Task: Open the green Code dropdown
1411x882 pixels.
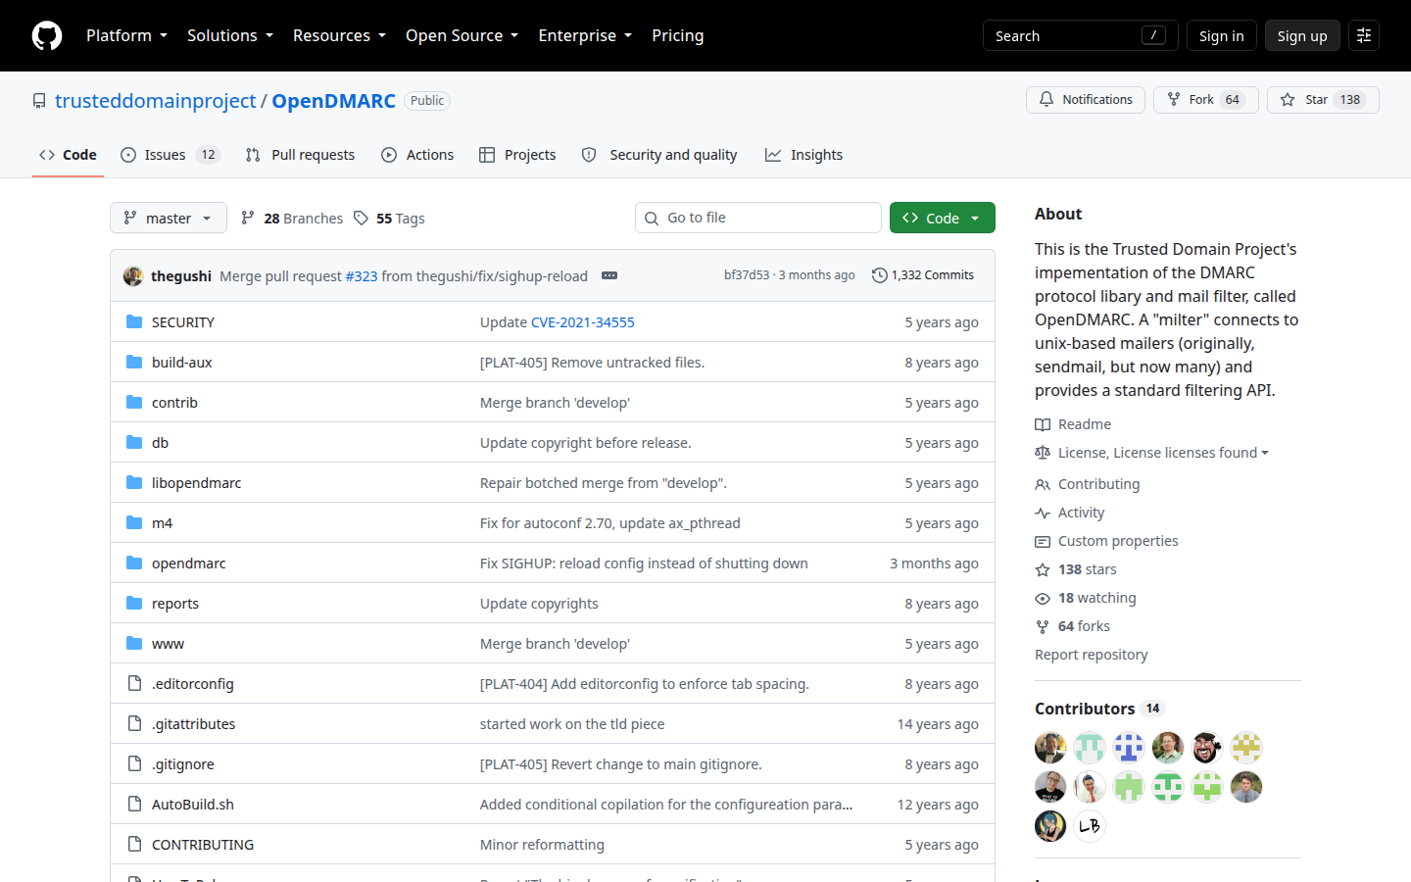Action: coord(943,218)
